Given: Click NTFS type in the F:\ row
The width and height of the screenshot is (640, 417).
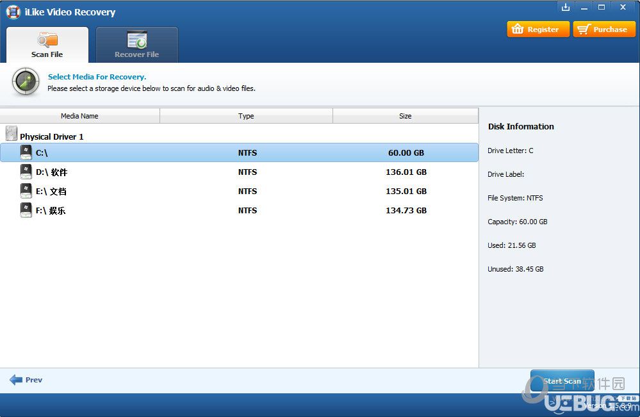Looking at the screenshot, I should (247, 211).
